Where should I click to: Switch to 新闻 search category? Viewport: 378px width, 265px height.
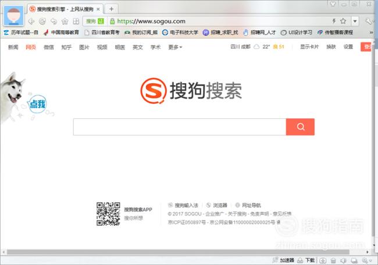[x=13, y=47]
